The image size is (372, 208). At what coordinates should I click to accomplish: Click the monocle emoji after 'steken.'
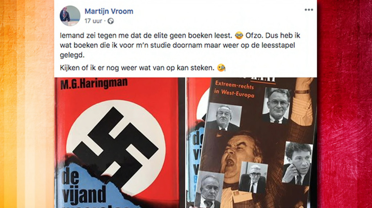click(x=221, y=68)
